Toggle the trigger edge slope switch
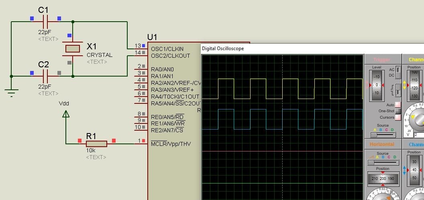 pos(398,90)
